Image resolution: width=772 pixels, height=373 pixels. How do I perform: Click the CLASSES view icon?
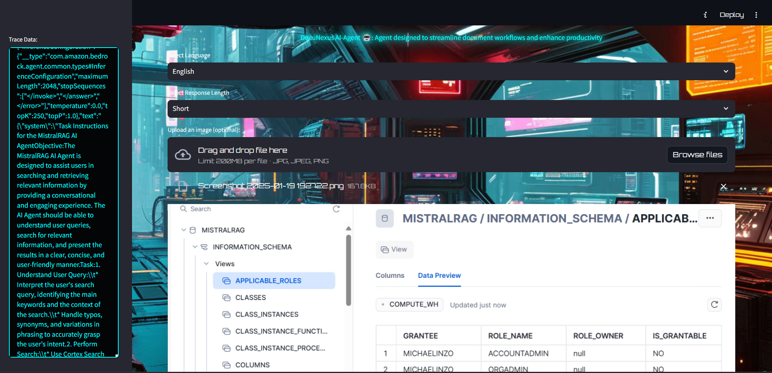coord(227,298)
